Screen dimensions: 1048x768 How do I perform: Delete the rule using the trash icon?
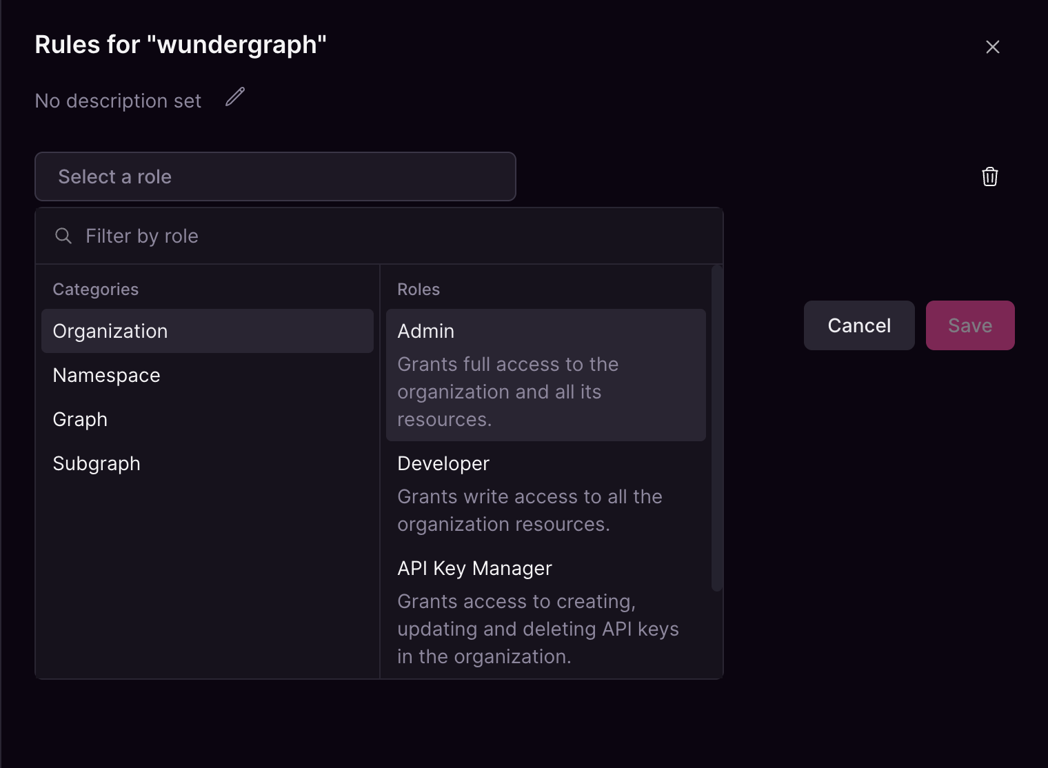(x=990, y=177)
